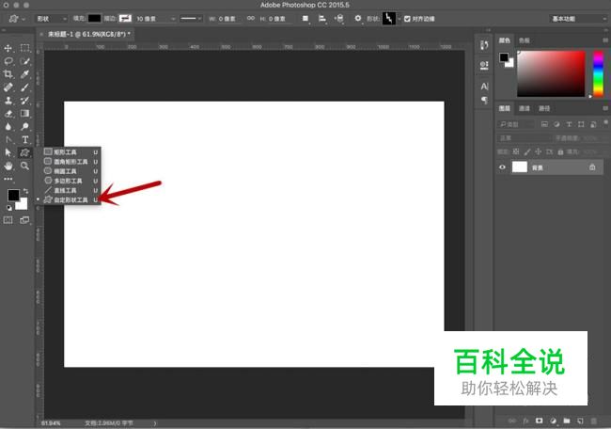This screenshot has width=611, height=429.
Task: Switch to the 通道 tab
Action: (525, 108)
